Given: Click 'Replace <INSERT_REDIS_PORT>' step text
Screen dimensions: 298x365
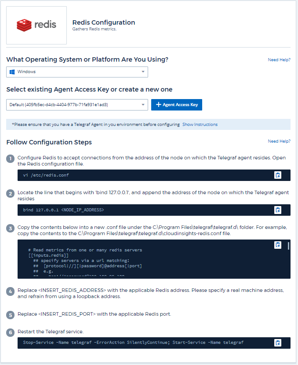Looking at the screenshot, I should tap(94, 314).
